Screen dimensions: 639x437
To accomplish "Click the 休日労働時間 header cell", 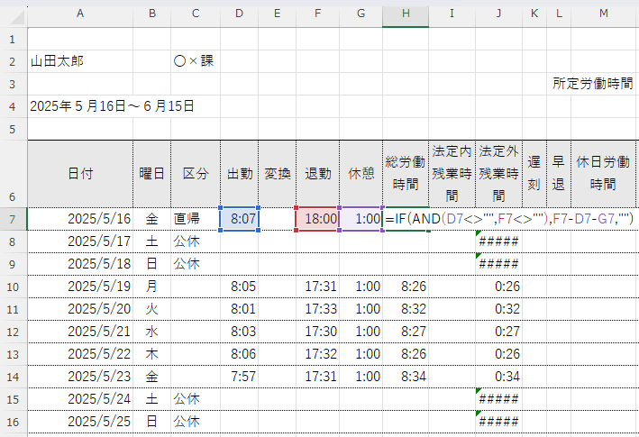I will point(603,173).
